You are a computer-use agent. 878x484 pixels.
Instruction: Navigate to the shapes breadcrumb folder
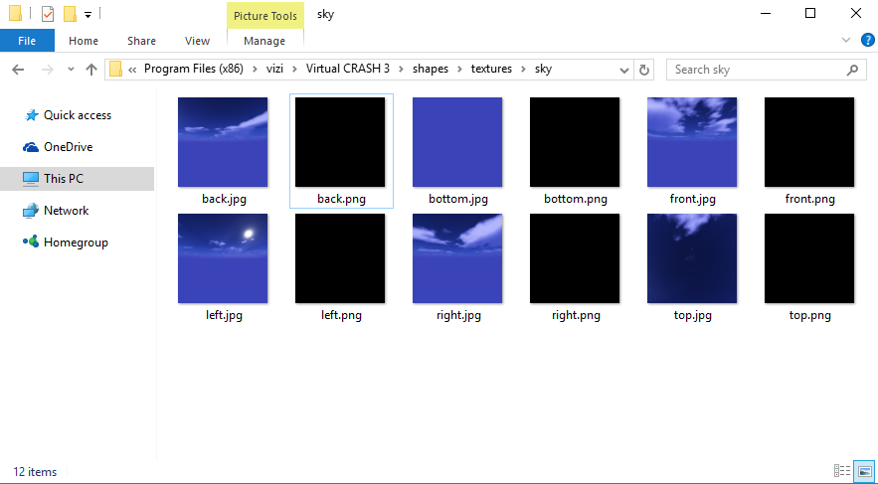[x=431, y=69]
